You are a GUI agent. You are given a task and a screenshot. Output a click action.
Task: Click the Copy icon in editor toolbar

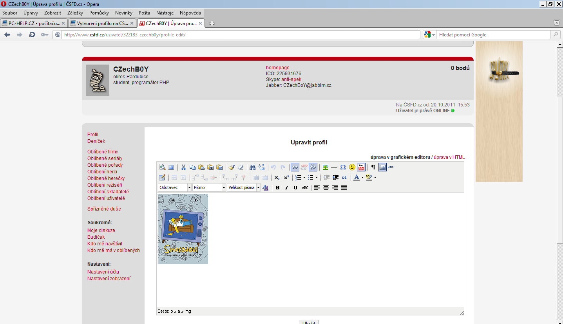(x=192, y=167)
